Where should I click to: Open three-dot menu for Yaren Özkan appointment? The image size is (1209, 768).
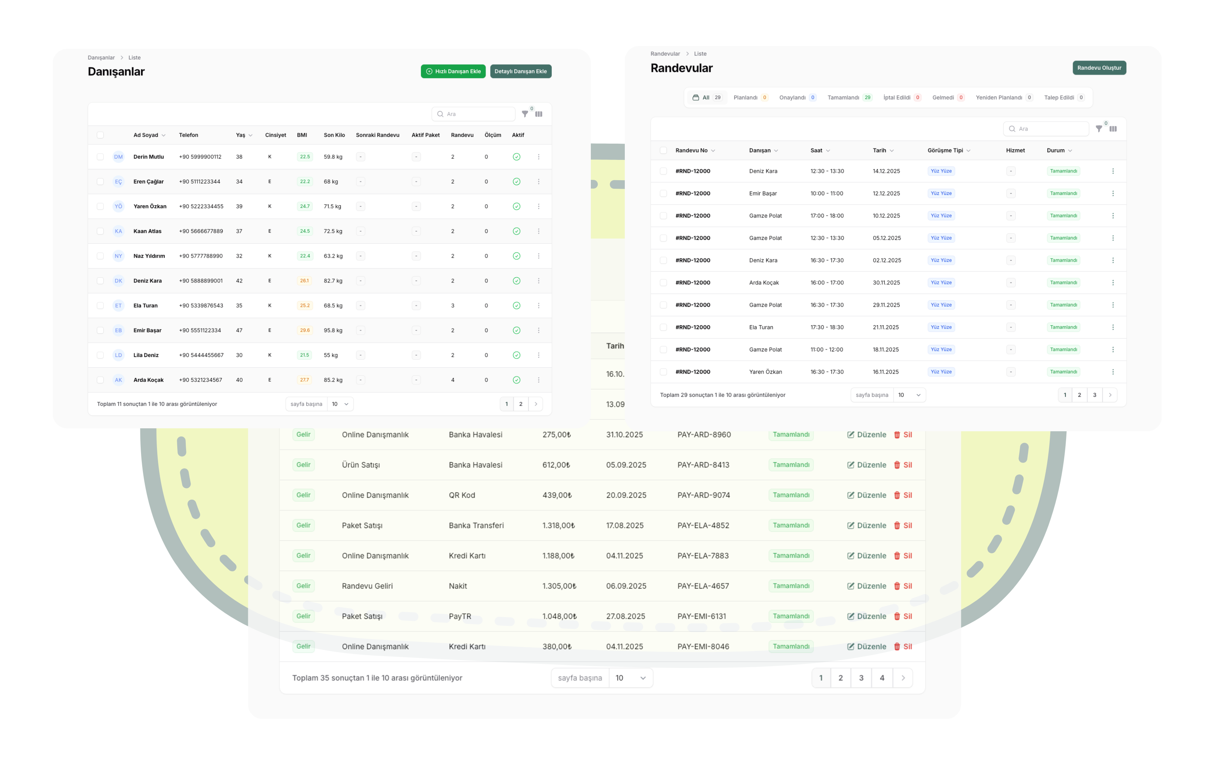1113,372
